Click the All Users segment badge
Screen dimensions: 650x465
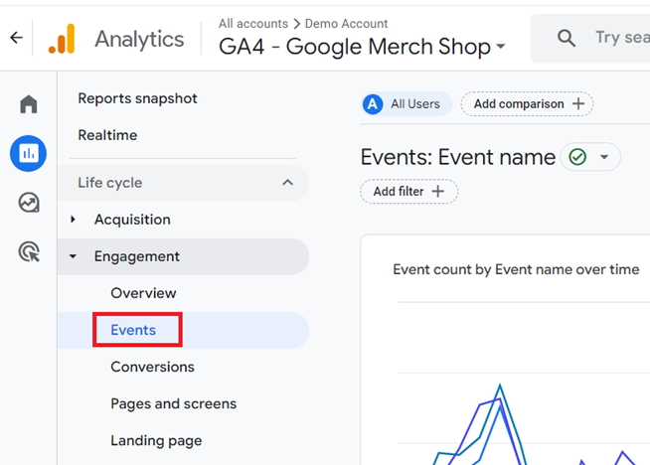click(x=406, y=104)
